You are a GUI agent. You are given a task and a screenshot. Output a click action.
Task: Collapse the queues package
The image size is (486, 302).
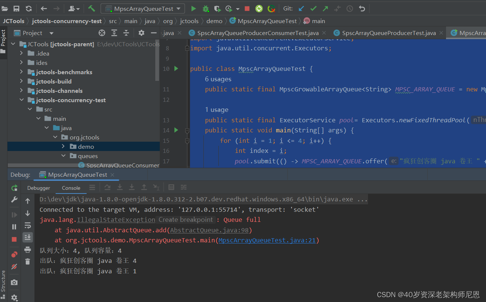[63, 156]
